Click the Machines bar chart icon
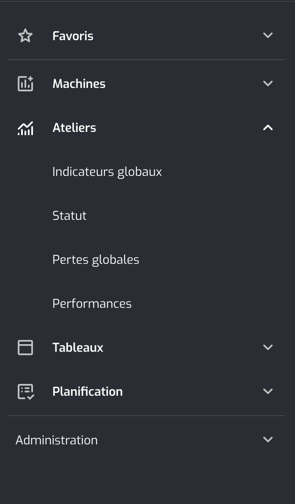The image size is (295, 504). pos(25,84)
